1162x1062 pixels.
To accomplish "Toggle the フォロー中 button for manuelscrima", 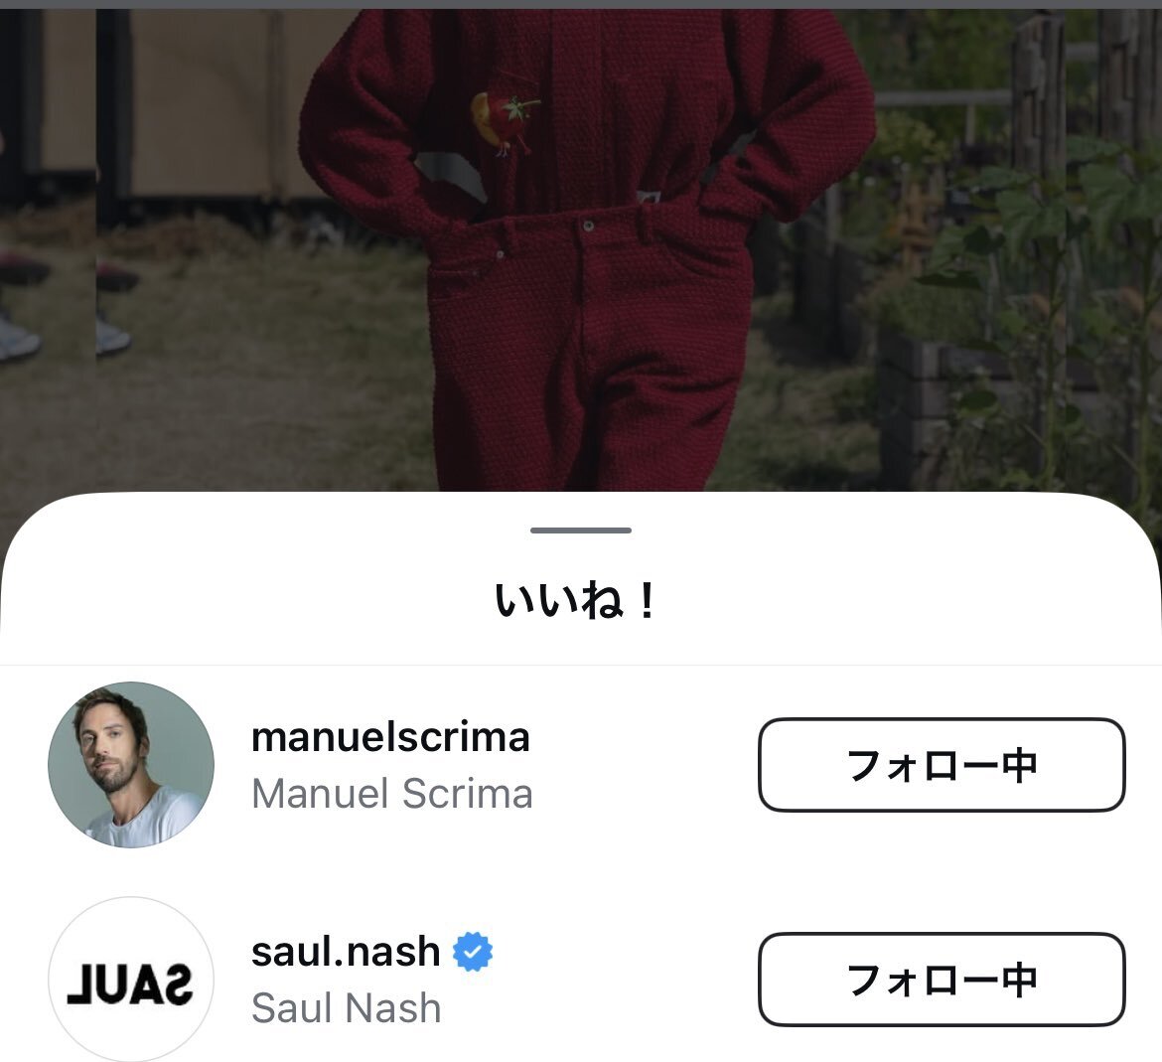I will point(942,765).
